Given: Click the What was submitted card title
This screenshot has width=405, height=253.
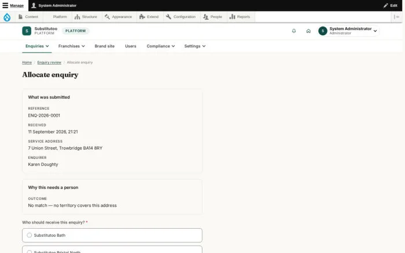Looking at the screenshot, I should (x=49, y=97).
